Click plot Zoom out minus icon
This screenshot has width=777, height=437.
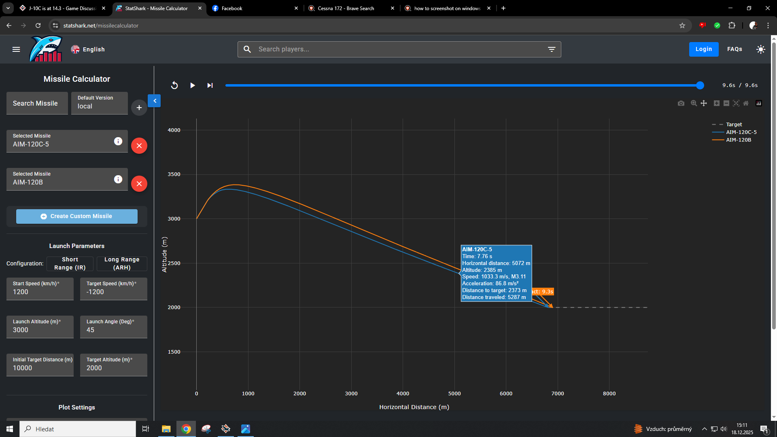tap(726, 103)
